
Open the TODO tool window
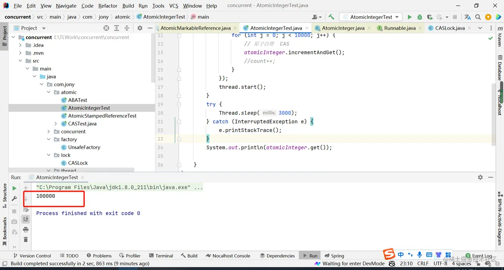pyautogui.click(x=69, y=256)
